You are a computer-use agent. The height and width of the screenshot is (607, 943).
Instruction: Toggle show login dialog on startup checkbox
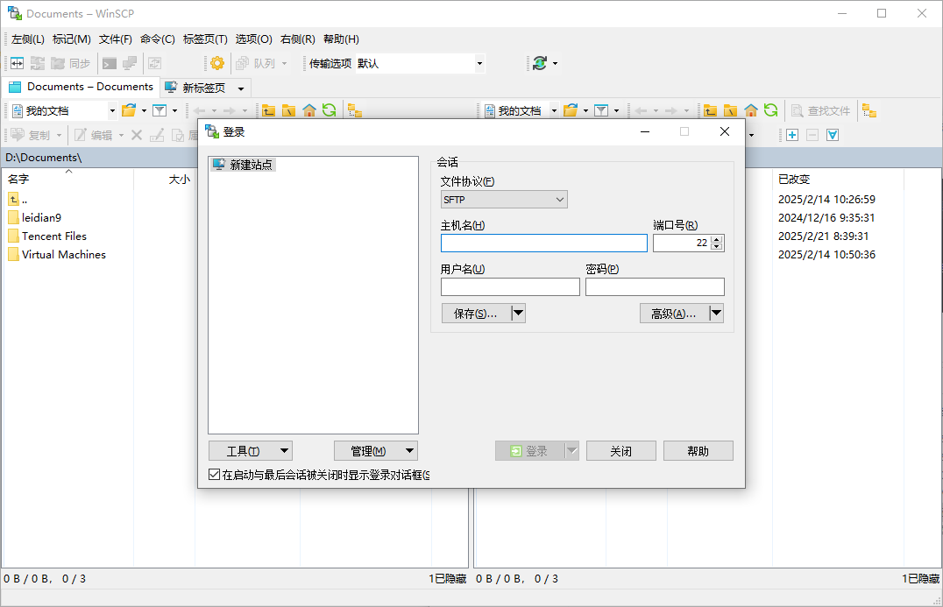click(214, 474)
